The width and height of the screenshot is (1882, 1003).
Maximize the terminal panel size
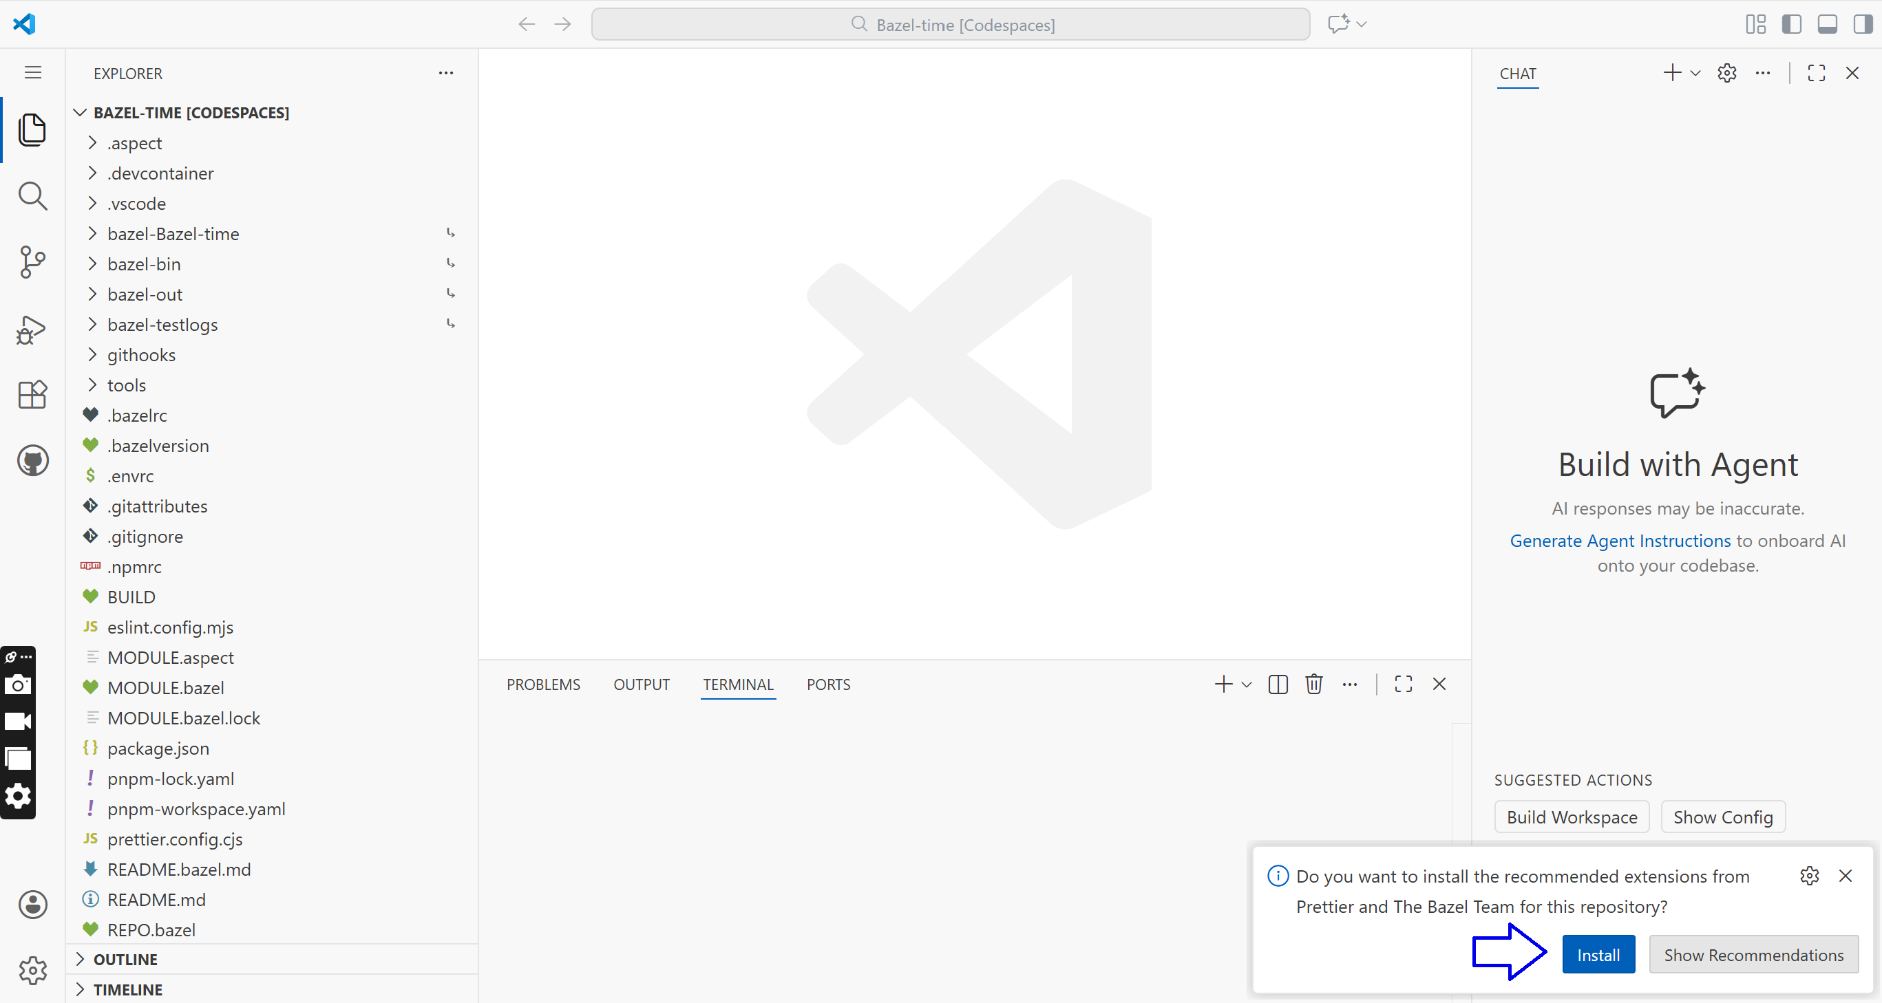[1404, 684]
